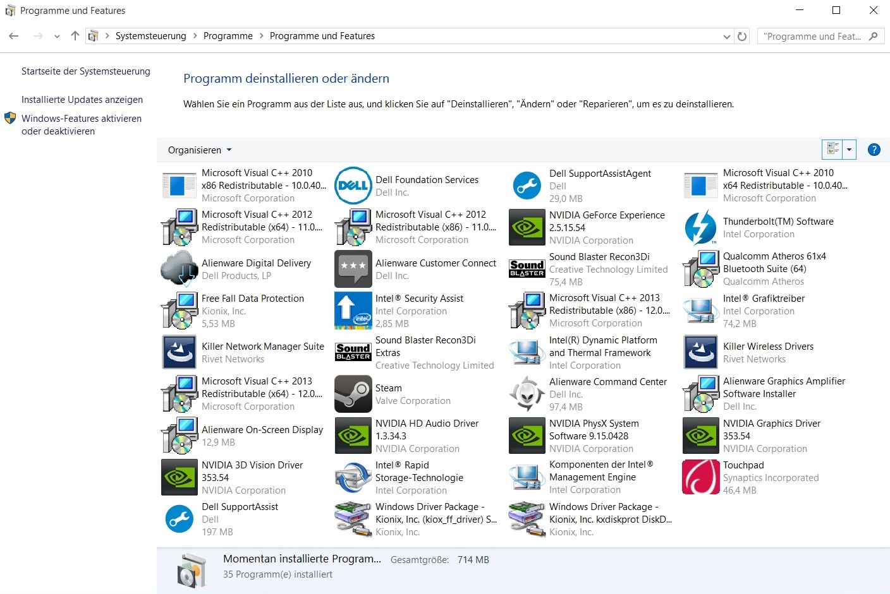Click the Sound Blaster Recon3Di Extras icon
The width and height of the screenshot is (890, 594).
(353, 352)
